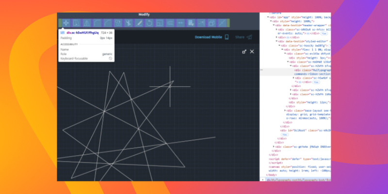Expand the sc-hSwHUf div node
388x194 pixels.
coord(294,78)
